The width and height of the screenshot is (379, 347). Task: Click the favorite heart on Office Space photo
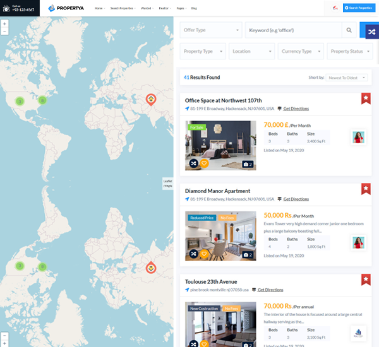tap(204, 163)
